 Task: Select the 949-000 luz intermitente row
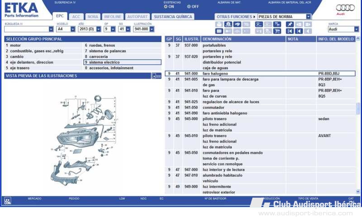pos(260,189)
